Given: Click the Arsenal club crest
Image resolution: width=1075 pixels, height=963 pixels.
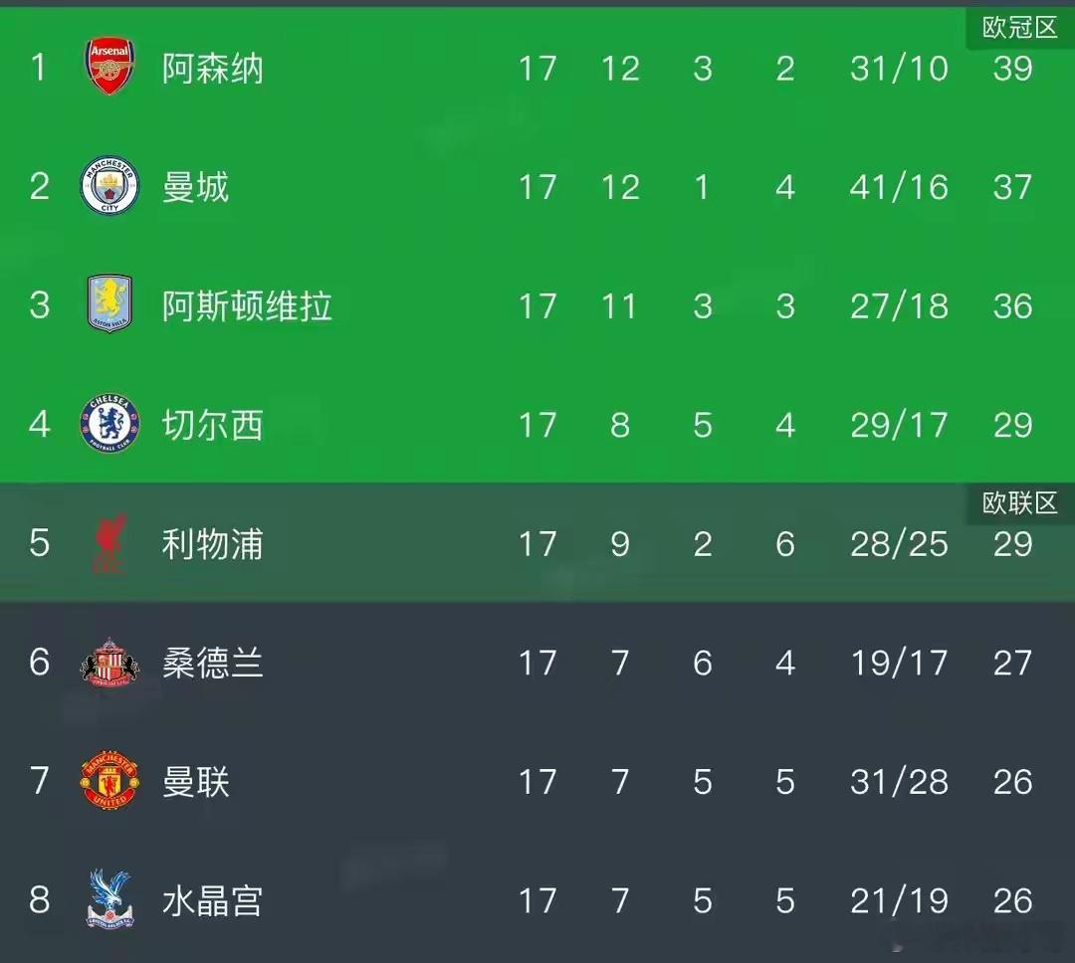Looking at the screenshot, I should click(109, 68).
